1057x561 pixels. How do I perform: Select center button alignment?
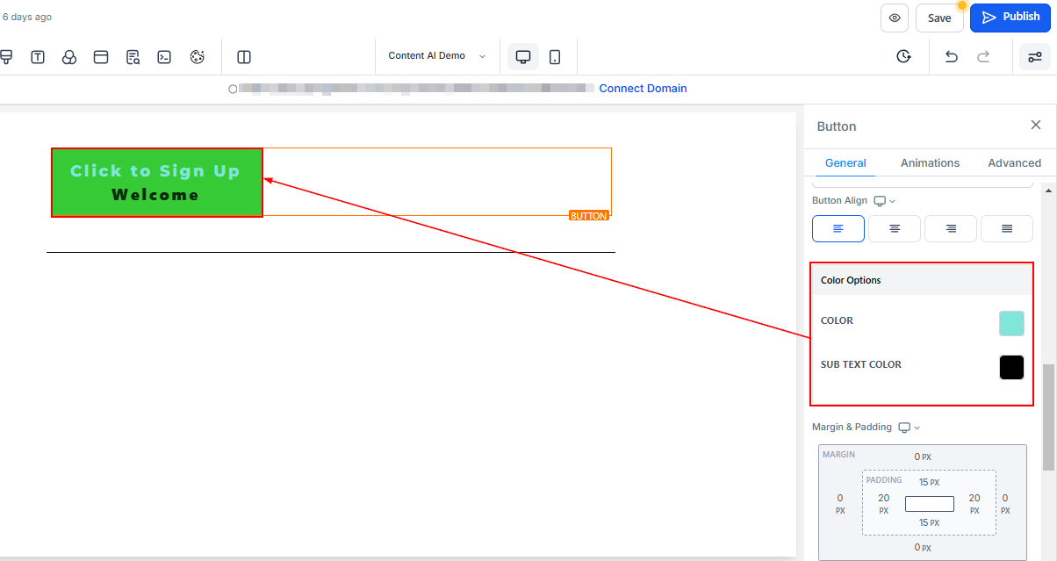894,228
